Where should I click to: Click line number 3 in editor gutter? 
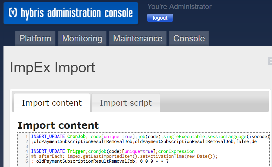click(x=27, y=146)
